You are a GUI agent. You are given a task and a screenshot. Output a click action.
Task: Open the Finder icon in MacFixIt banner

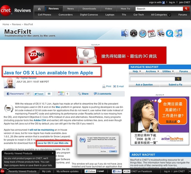pos(124,33)
